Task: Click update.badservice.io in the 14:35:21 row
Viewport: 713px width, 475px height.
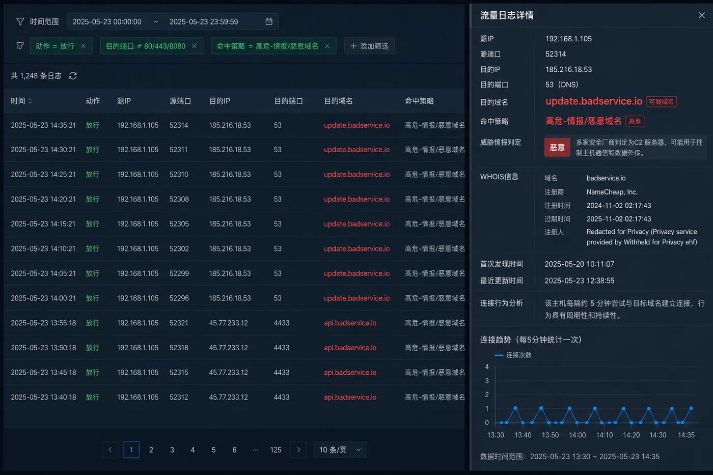Action: click(356, 125)
